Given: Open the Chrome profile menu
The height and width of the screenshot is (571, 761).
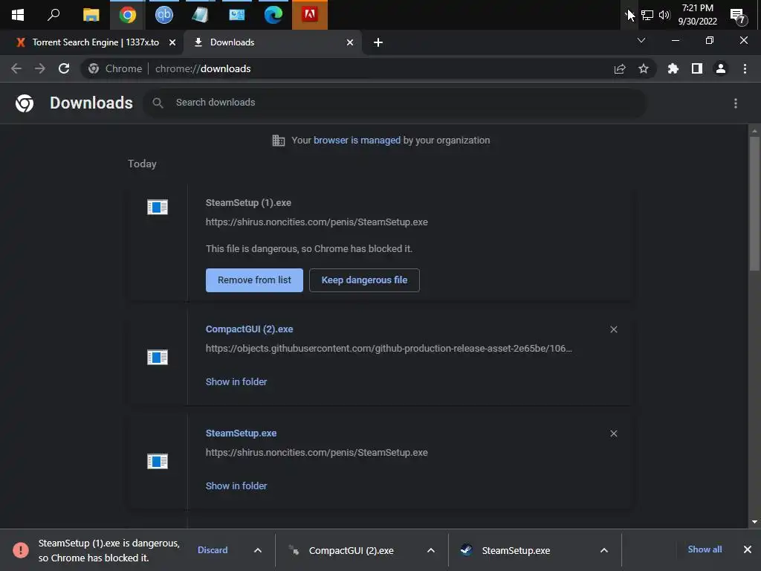Looking at the screenshot, I should [x=721, y=68].
